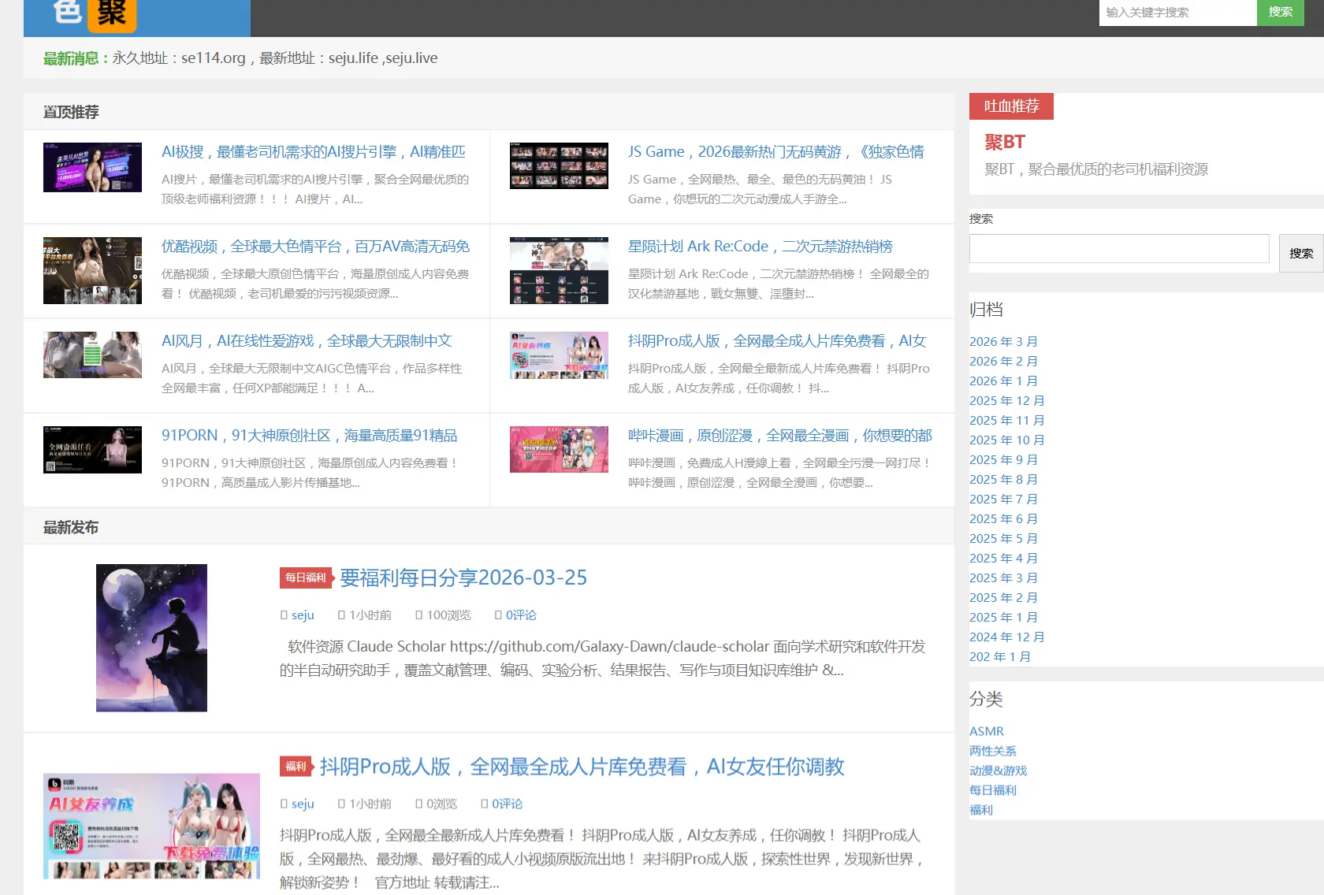The image size is (1324, 895).
Task: Open the 两性关系 category link
Action: (x=992, y=751)
